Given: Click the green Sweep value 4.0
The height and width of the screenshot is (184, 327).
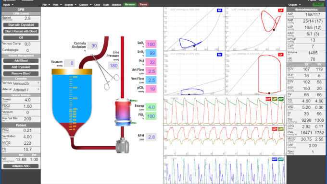Looking at the screenshot, I should click(x=151, y=107).
